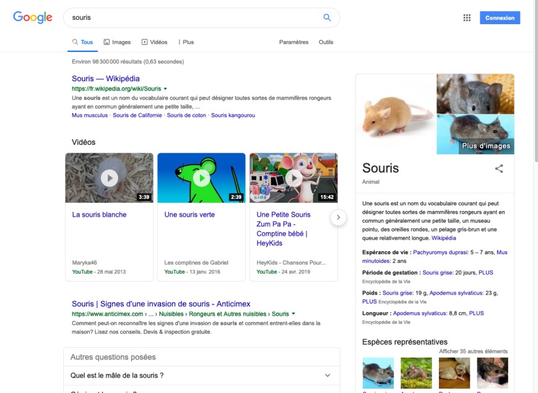Select the Tous tab
This screenshot has width=538, height=393.
click(x=83, y=42)
